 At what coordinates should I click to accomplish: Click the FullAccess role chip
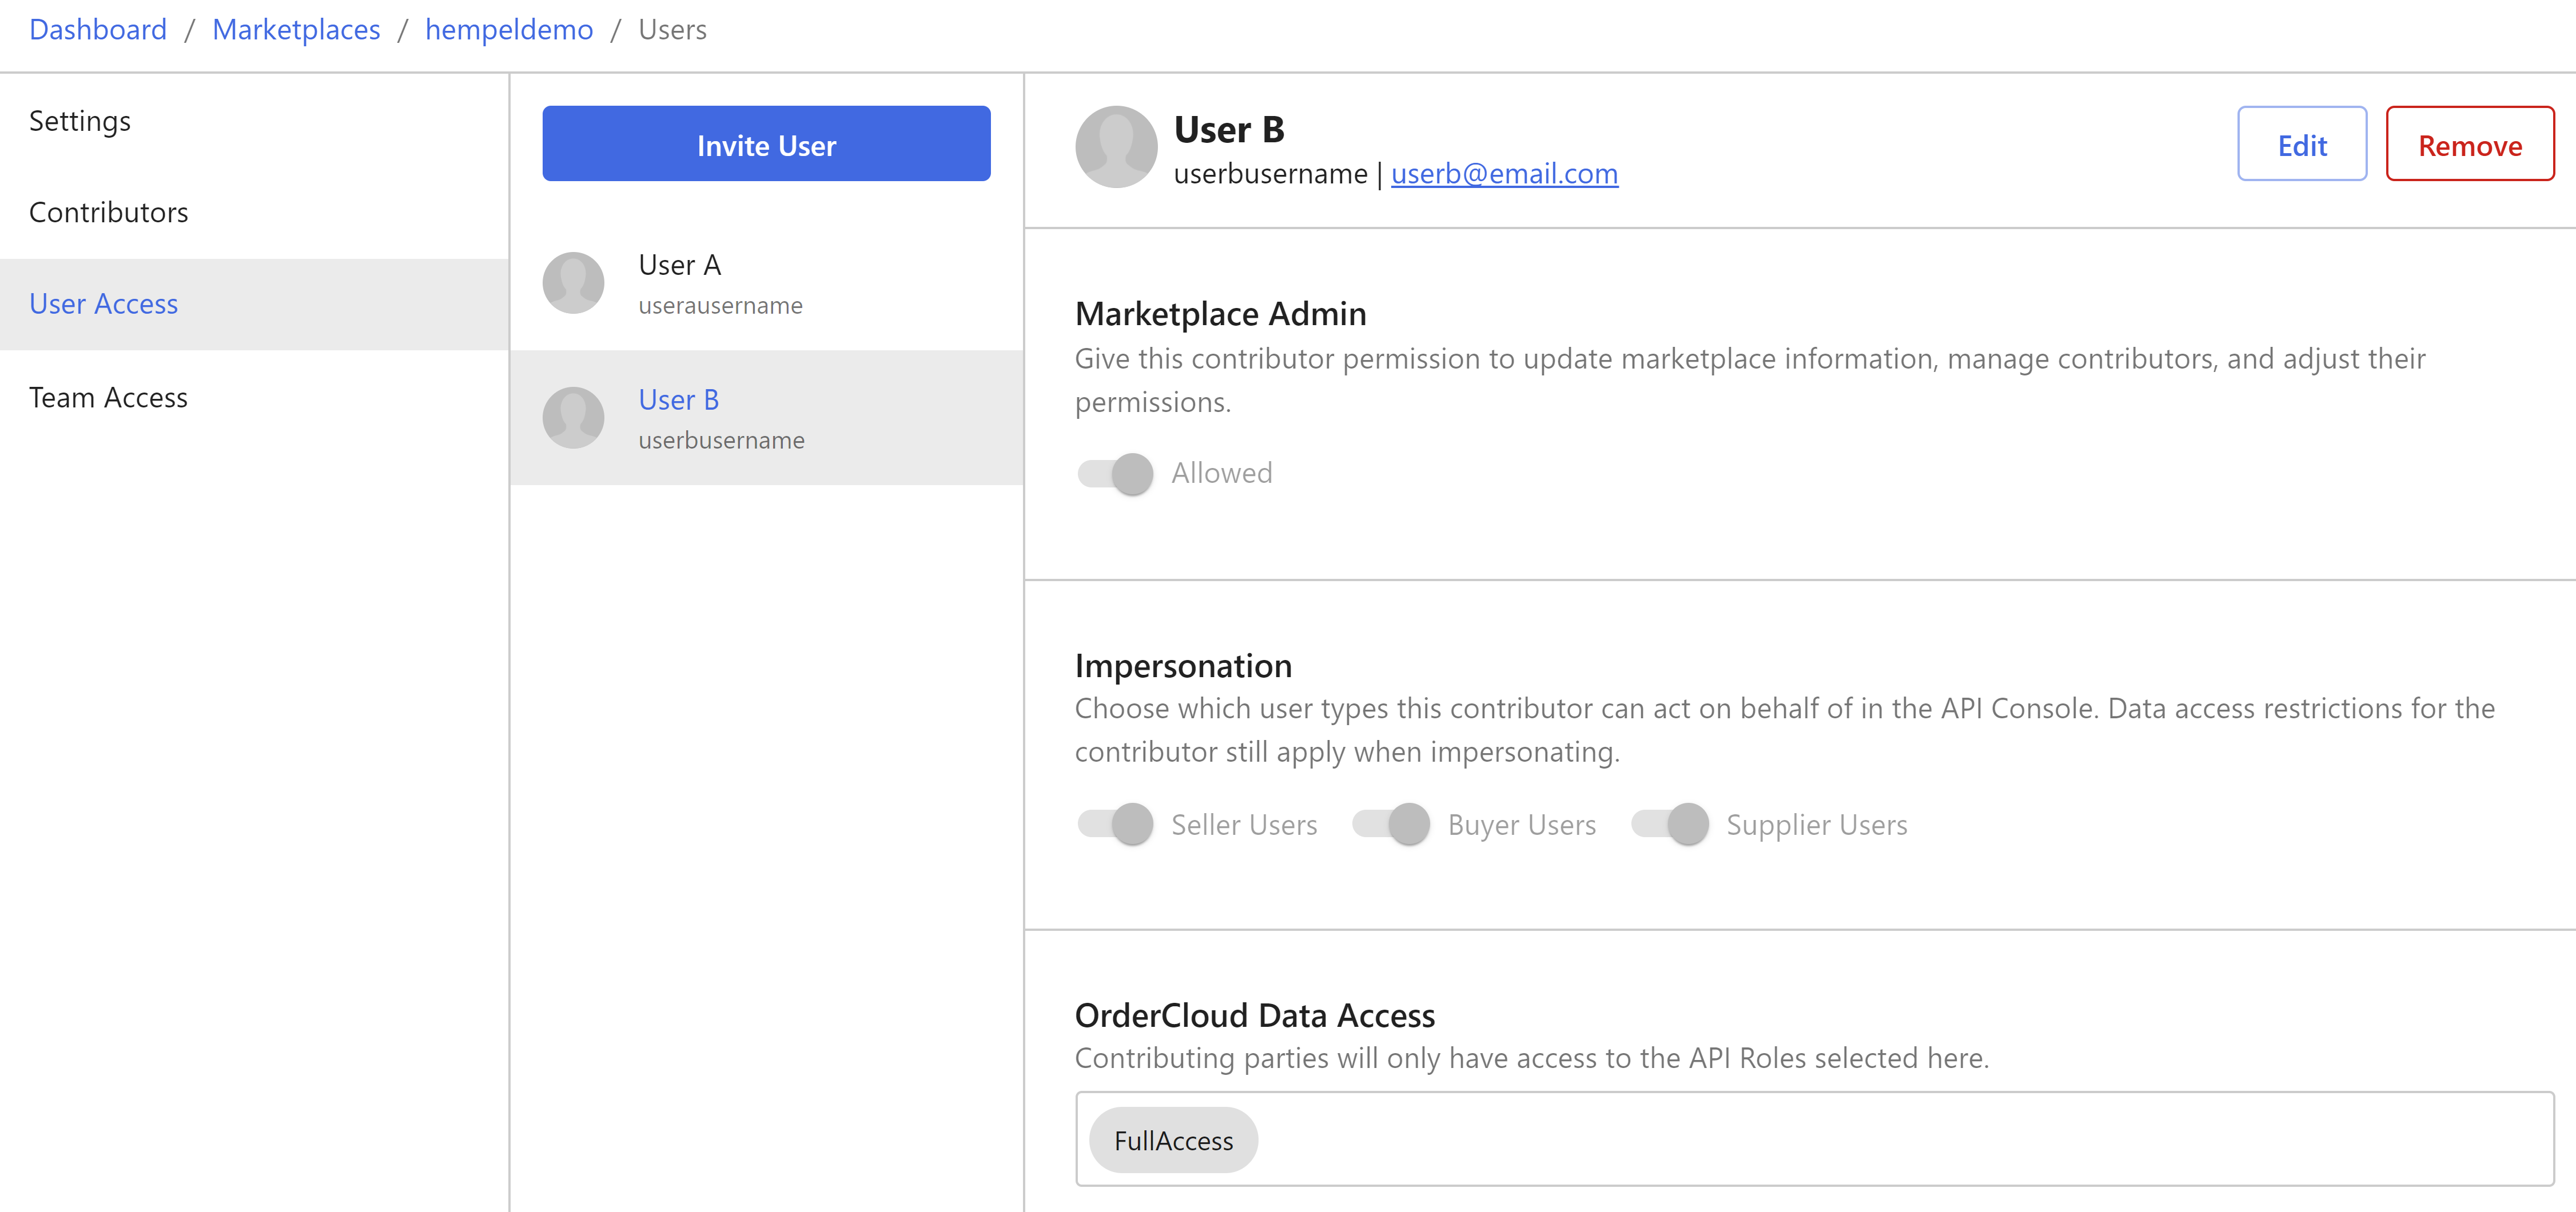tap(1173, 1140)
